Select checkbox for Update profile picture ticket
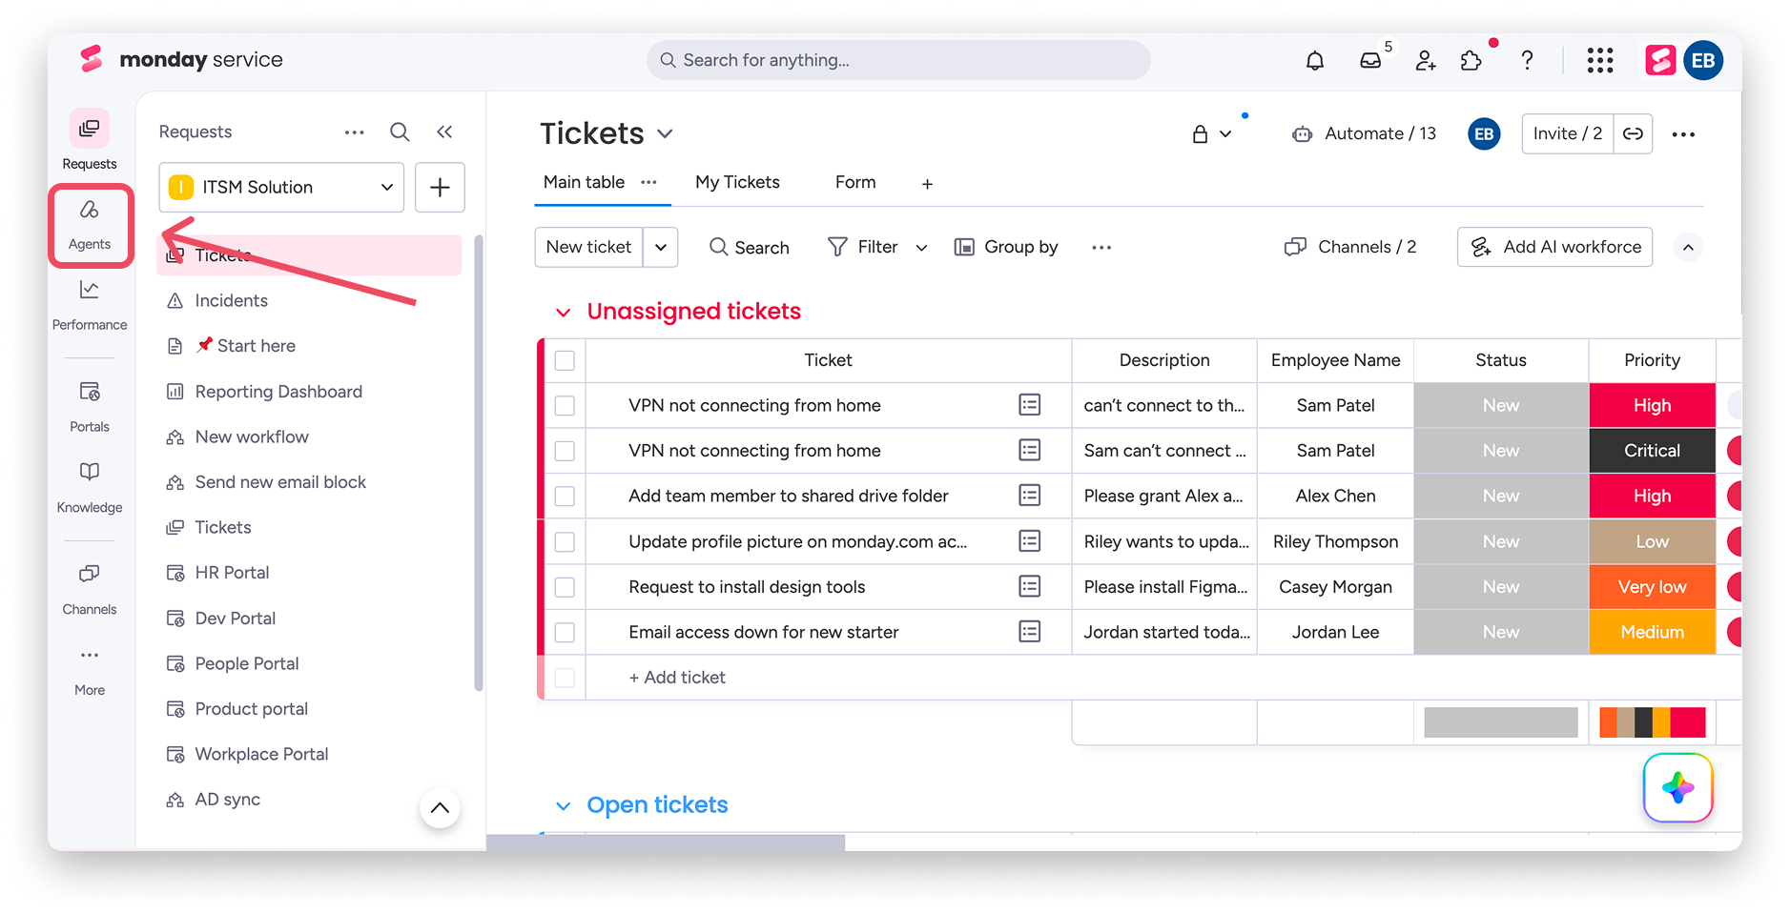This screenshot has height=913, width=1790. [565, 541]
